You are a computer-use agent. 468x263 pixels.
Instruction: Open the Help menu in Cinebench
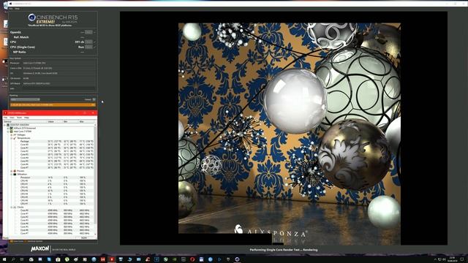point(18,9)
